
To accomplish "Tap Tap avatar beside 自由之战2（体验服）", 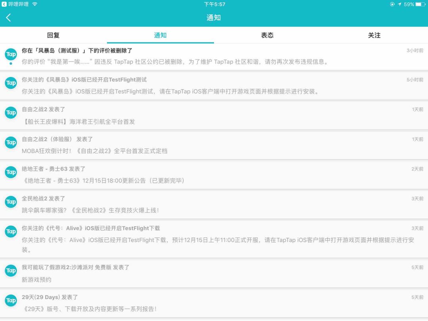I will pos(11,143).
